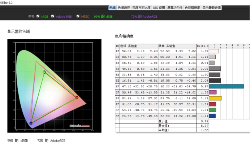Click sample value 96.04 in row 1E
The width and height of the screenshot is (250, 161).
[126, 51]
